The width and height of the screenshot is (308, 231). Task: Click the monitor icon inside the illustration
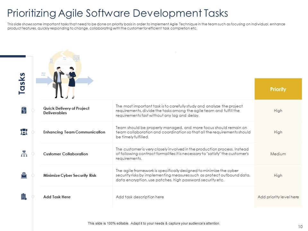tap(77, 57)
